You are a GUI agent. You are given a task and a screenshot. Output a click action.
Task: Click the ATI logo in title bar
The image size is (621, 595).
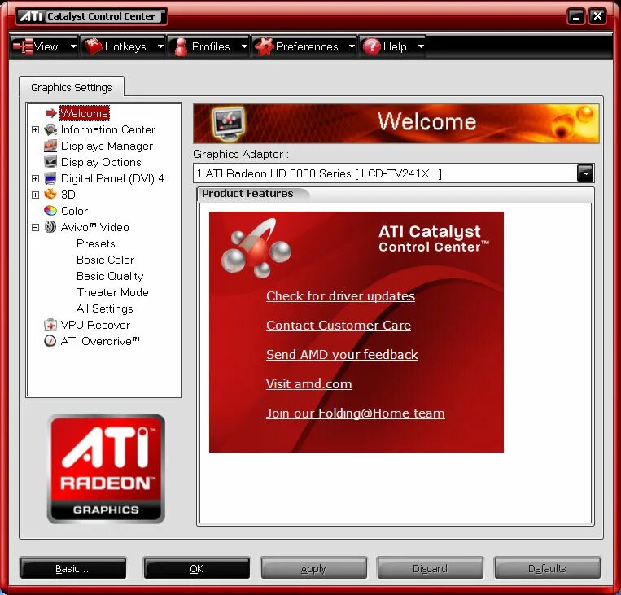click(32, 16)
